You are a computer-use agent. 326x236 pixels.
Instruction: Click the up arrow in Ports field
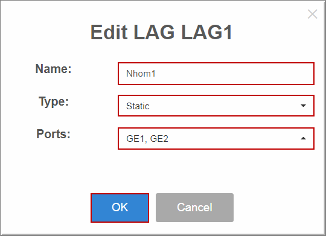(x=303, y=138)
